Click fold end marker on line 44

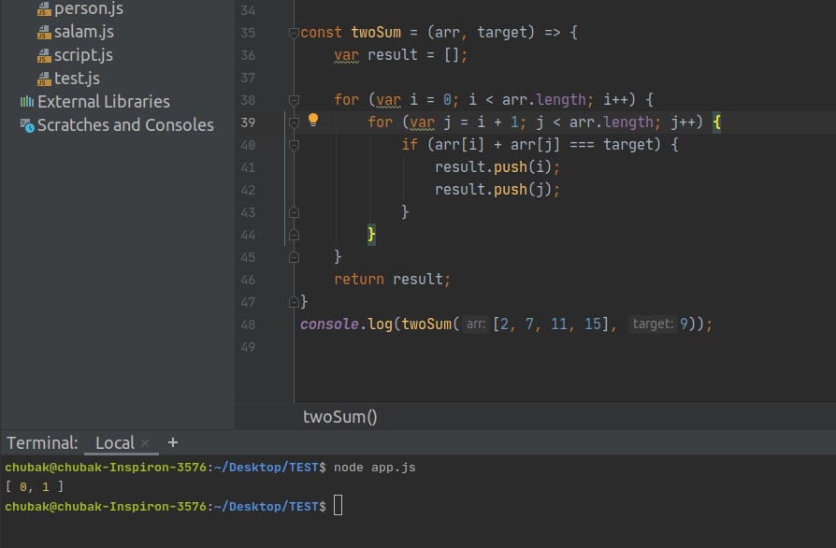coord(294,235)
